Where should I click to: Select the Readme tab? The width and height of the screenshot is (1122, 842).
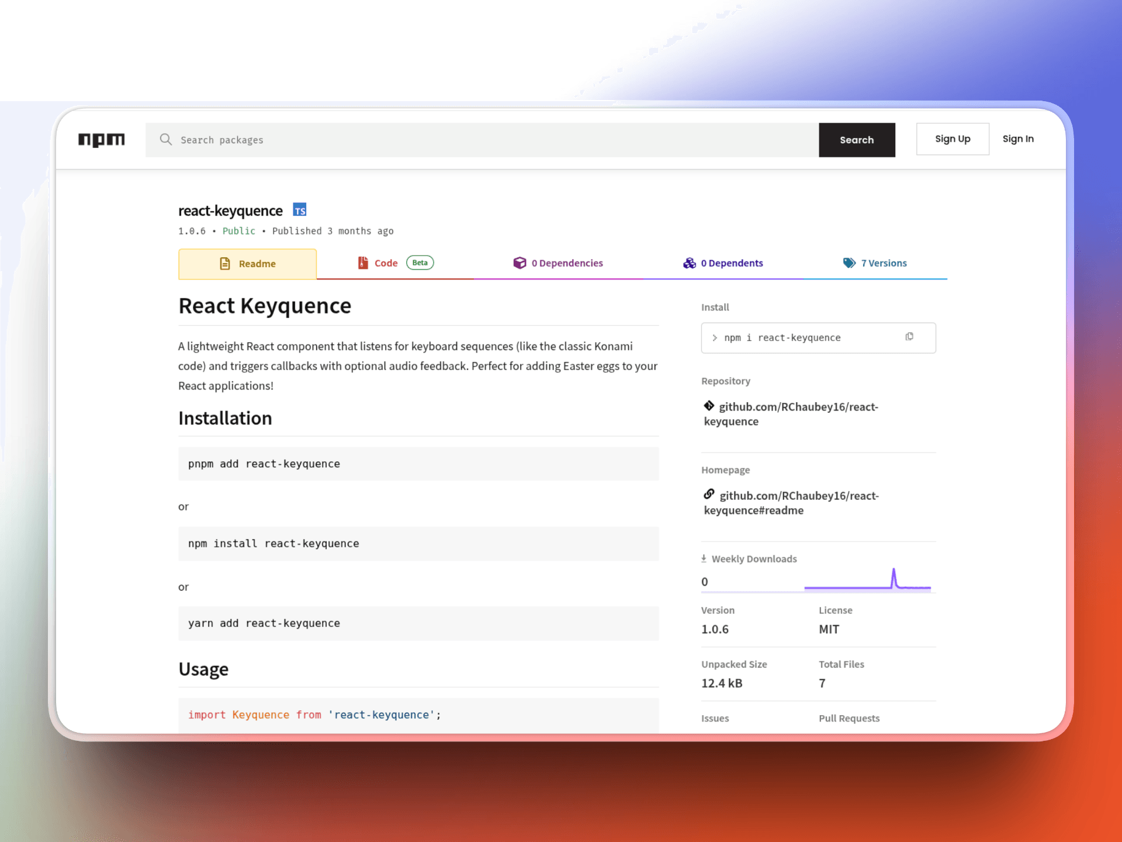tap(247, 264)
